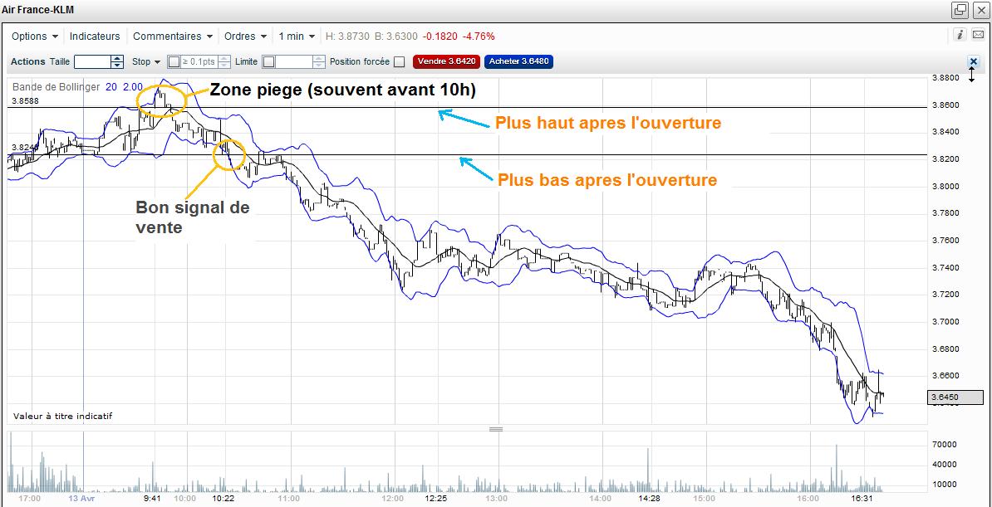Click the Actions label in order bar

[x=28, y=61]
